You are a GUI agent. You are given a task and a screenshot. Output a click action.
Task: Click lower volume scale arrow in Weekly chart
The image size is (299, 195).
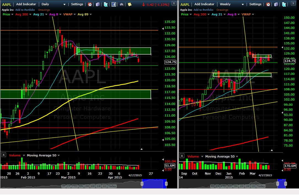[282, 170]
